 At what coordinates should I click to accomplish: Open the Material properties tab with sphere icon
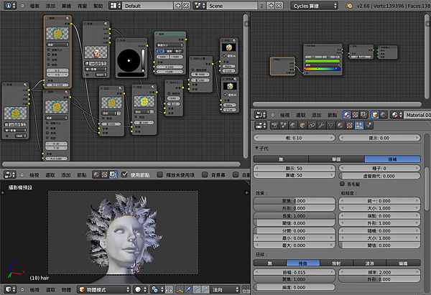(340, 126)
